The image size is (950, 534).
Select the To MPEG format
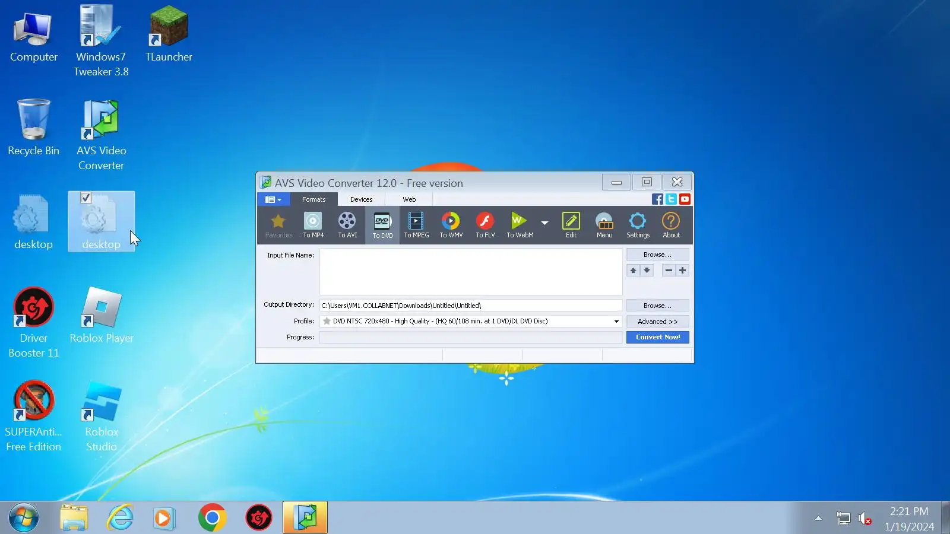pos(416,225)
